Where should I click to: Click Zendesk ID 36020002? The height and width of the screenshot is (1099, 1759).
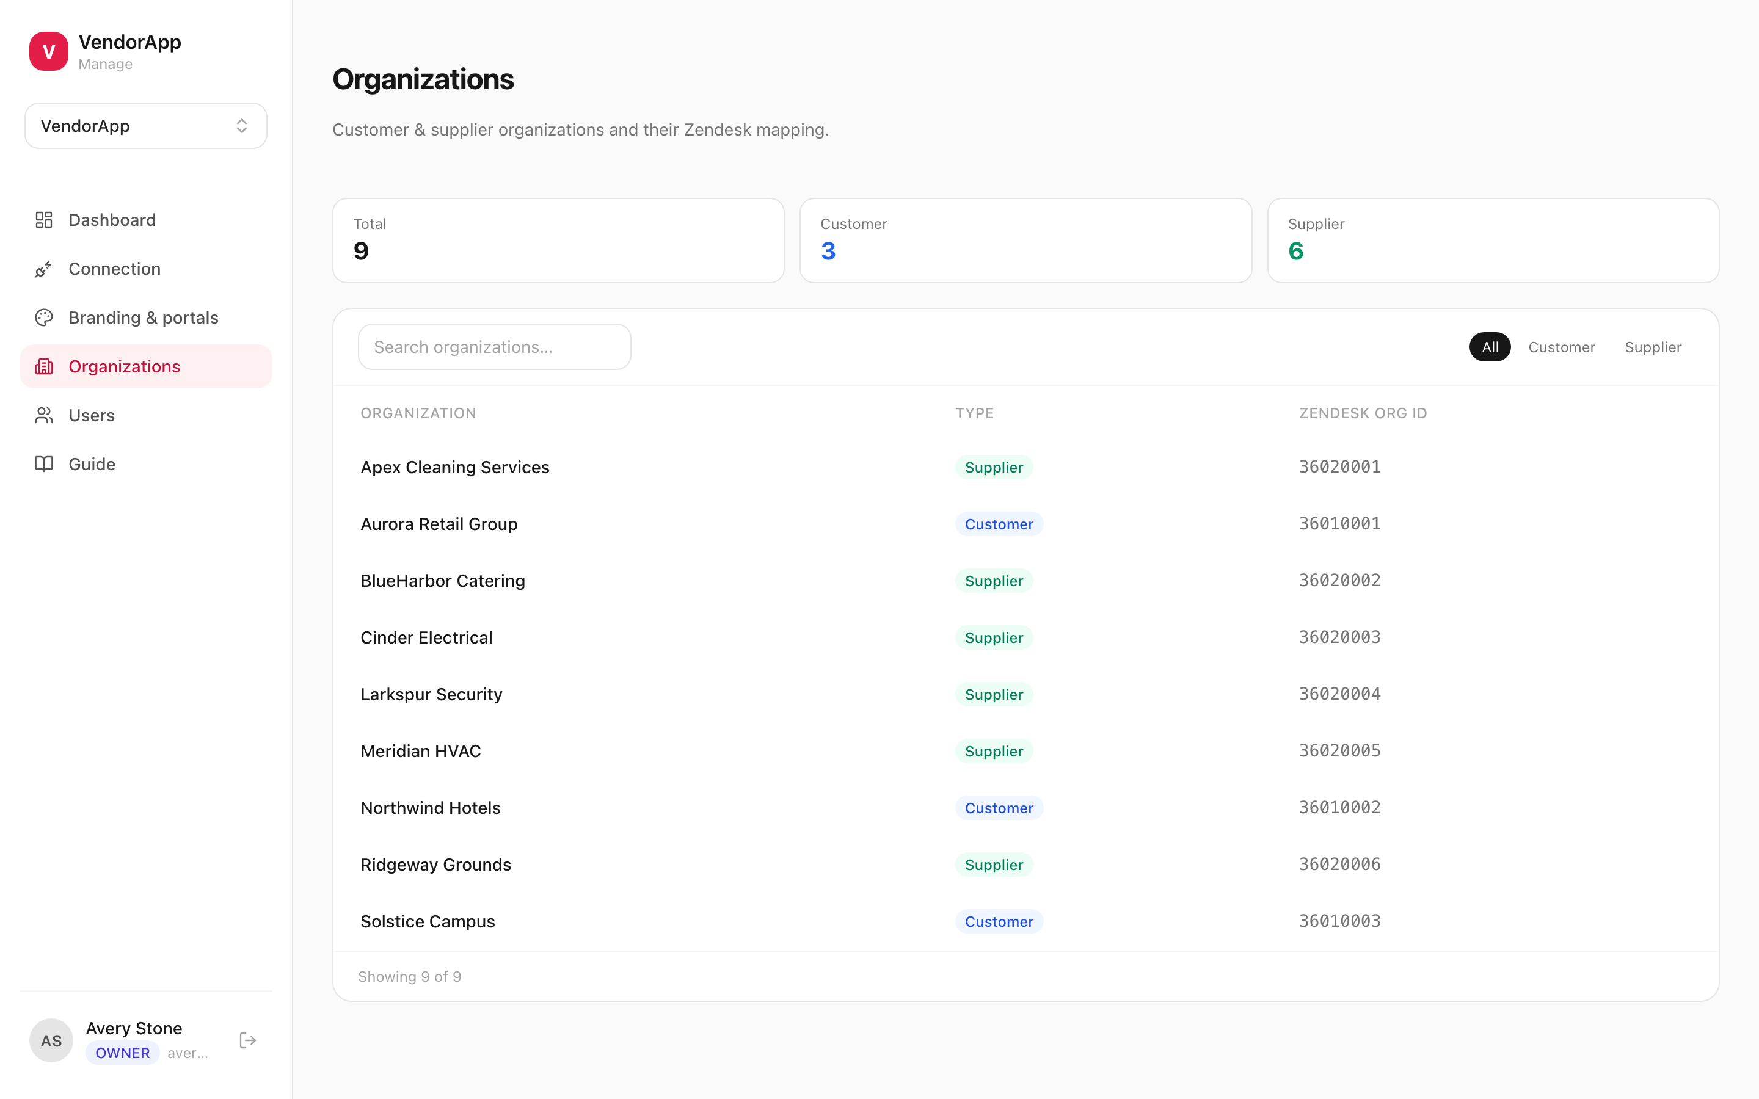(1339, 580)
